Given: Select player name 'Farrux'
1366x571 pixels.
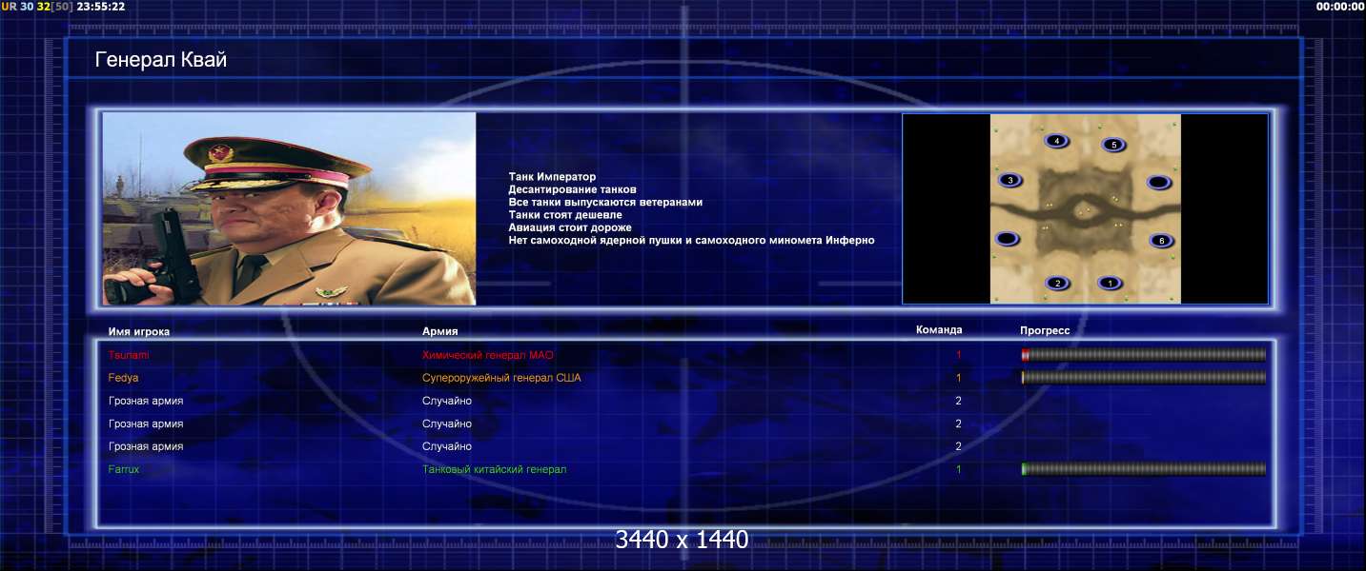Looking at the screenshot, I should (x=124, y=469).
